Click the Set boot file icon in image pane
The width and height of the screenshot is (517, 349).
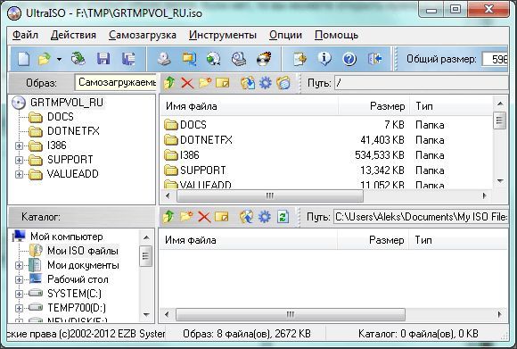pos(283,83)
